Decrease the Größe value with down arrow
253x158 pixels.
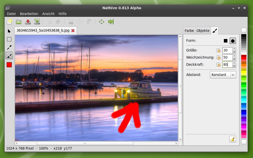[234, 52]
